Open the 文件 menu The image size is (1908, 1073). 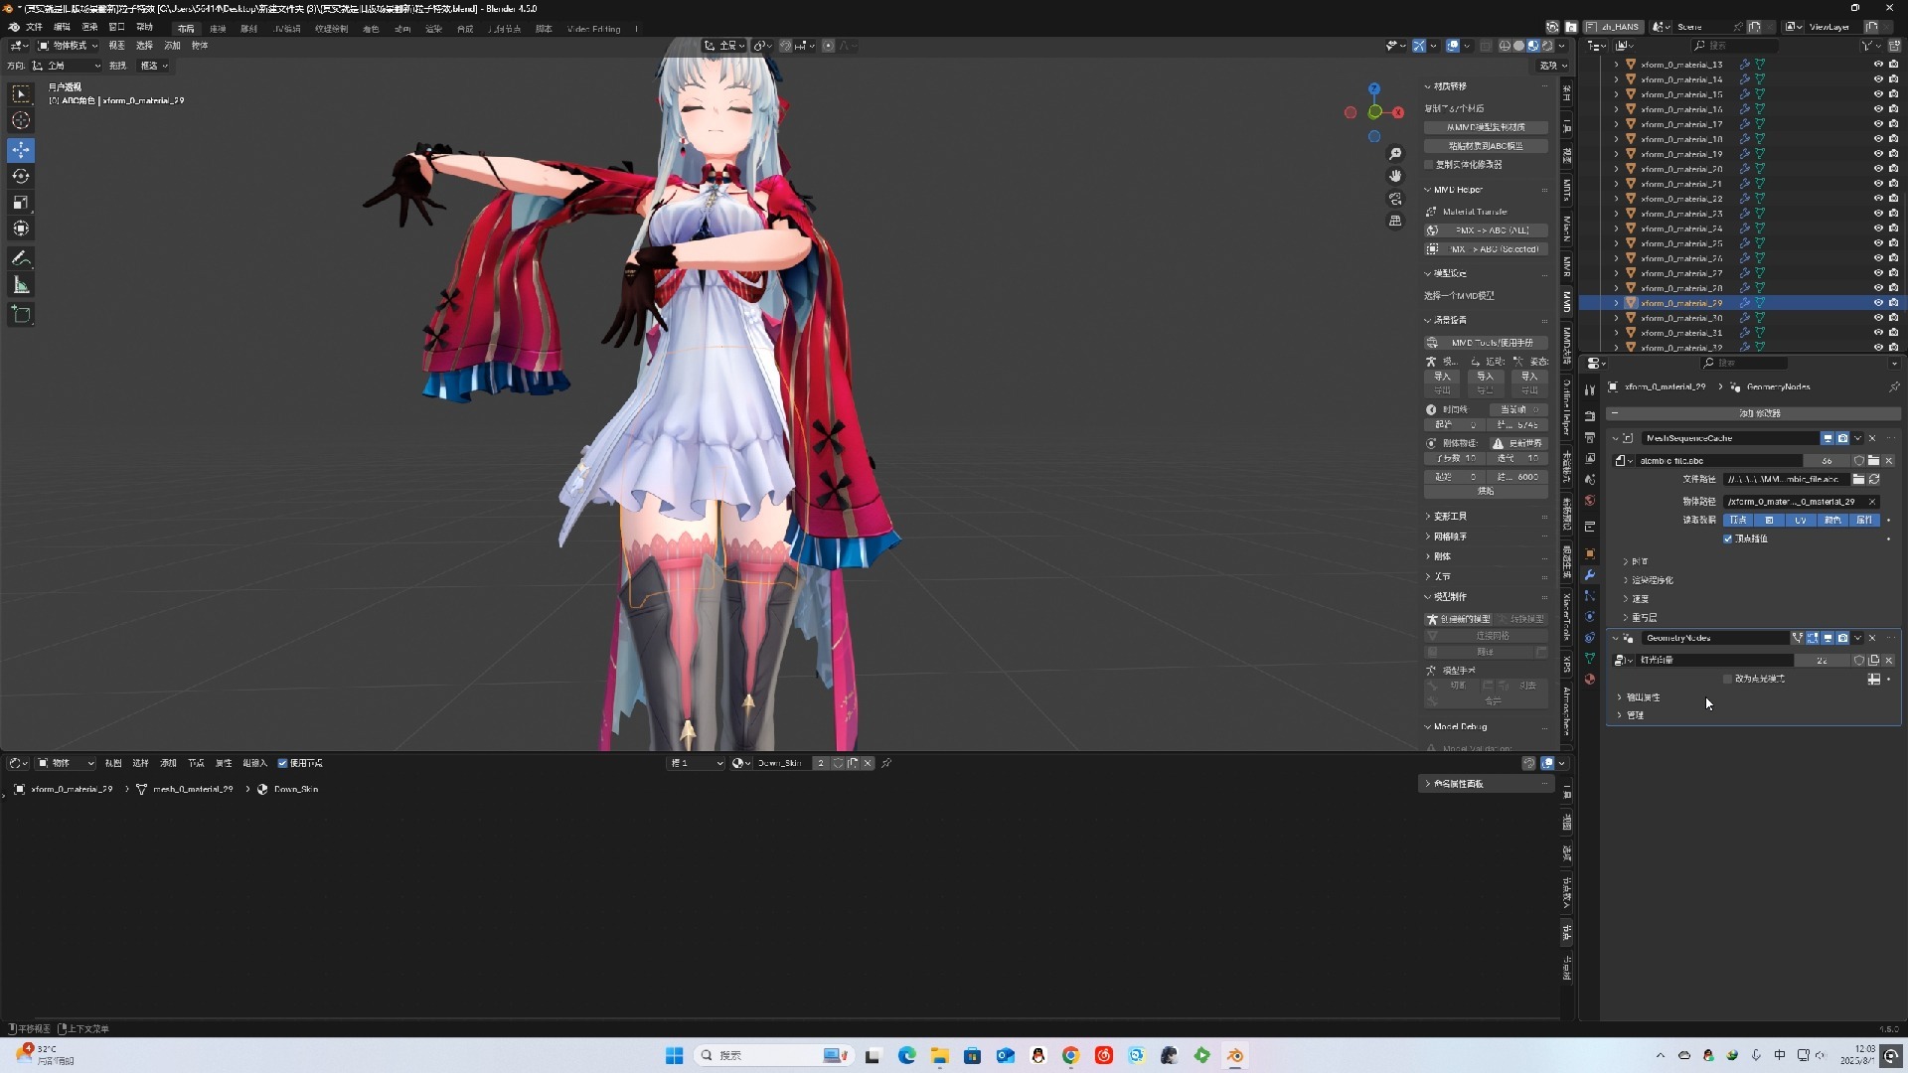pyautogui.click(x=34, y=28)
